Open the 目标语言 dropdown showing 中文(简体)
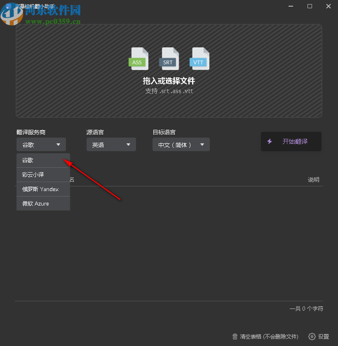This screenshot has height=346, width=338. pyautogui.click(x=181, y=144)
